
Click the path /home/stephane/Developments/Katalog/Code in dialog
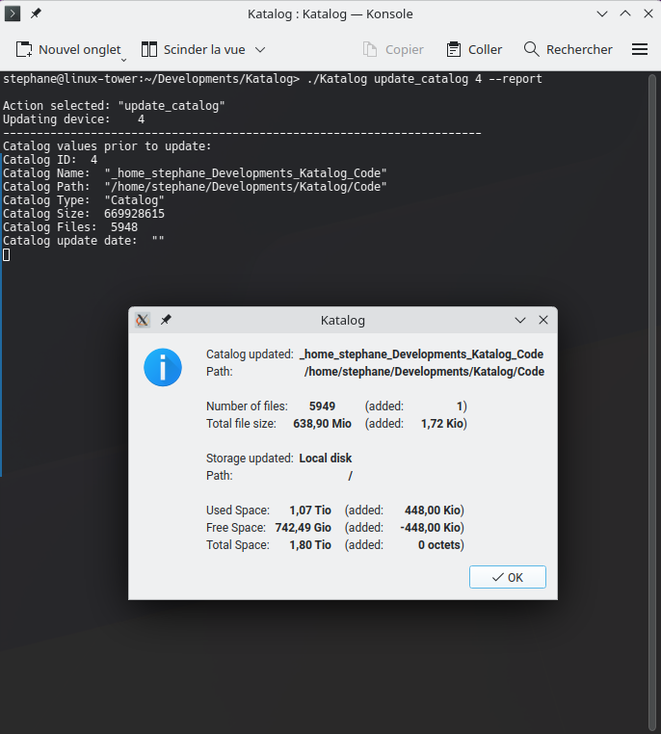(x=424, y=372)
